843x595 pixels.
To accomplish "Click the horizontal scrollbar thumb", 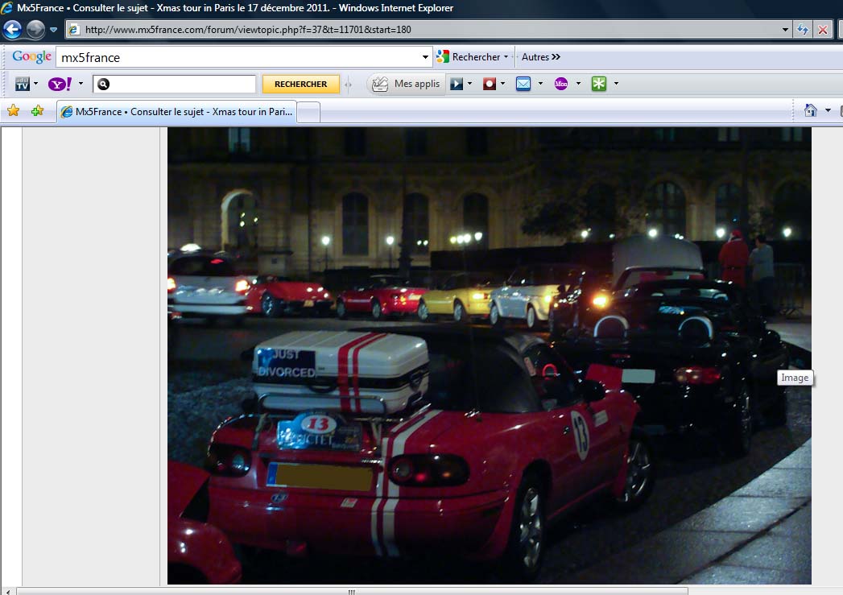I will click(x=352, y=592).
